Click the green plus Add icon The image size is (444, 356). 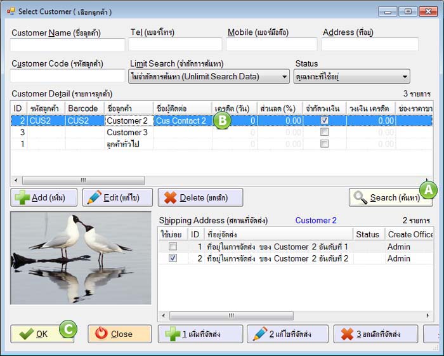pyautogui.click(x=22, y=197)
